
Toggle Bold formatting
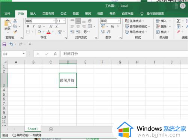click(28, 26)
